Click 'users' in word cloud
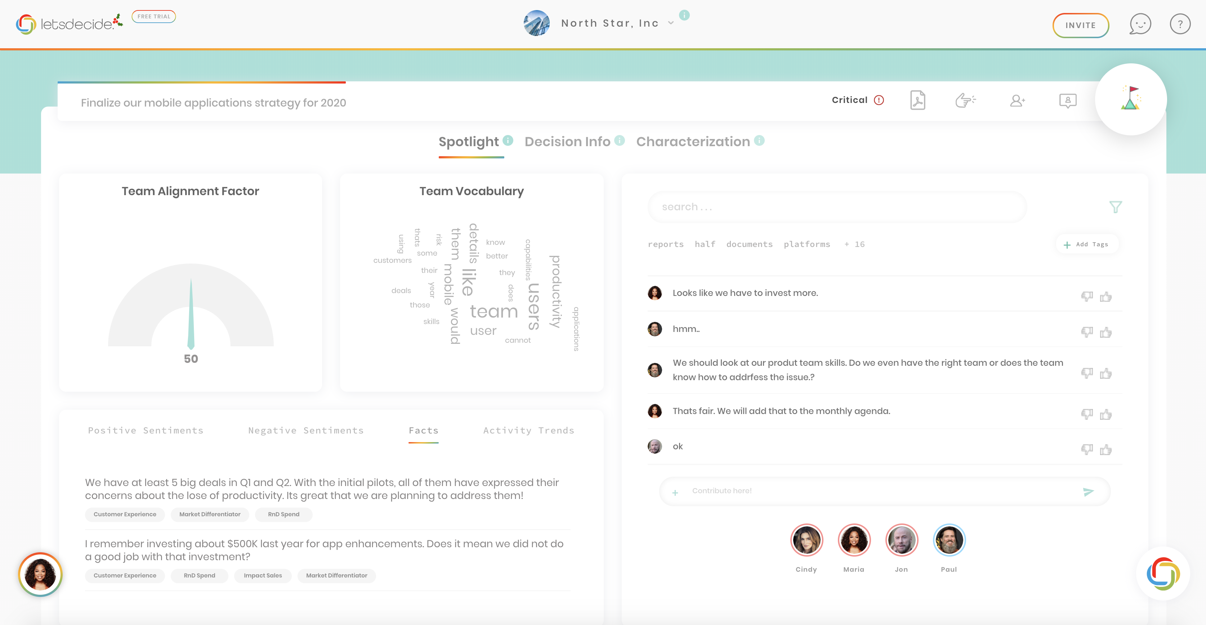Screen dimensions: 1206x625 (x=534, y=306)
